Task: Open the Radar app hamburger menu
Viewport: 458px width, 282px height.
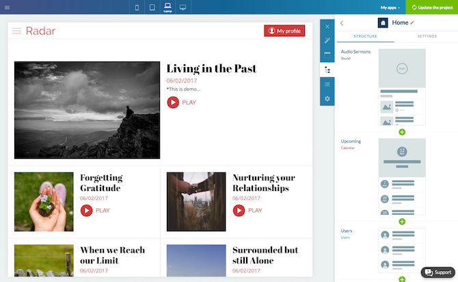Action: point(17,31)
